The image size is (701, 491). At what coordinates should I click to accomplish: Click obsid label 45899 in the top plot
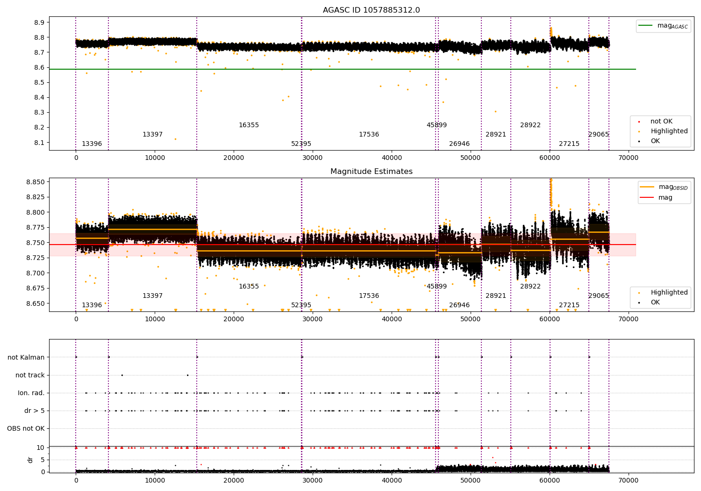coord(436,125)
